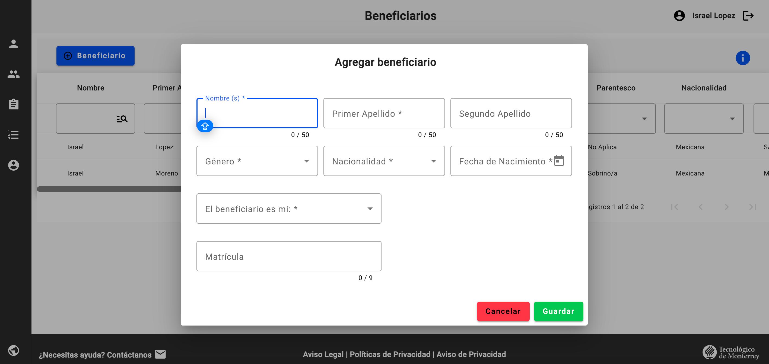Click into the Matrícula input field

point(289,256)
